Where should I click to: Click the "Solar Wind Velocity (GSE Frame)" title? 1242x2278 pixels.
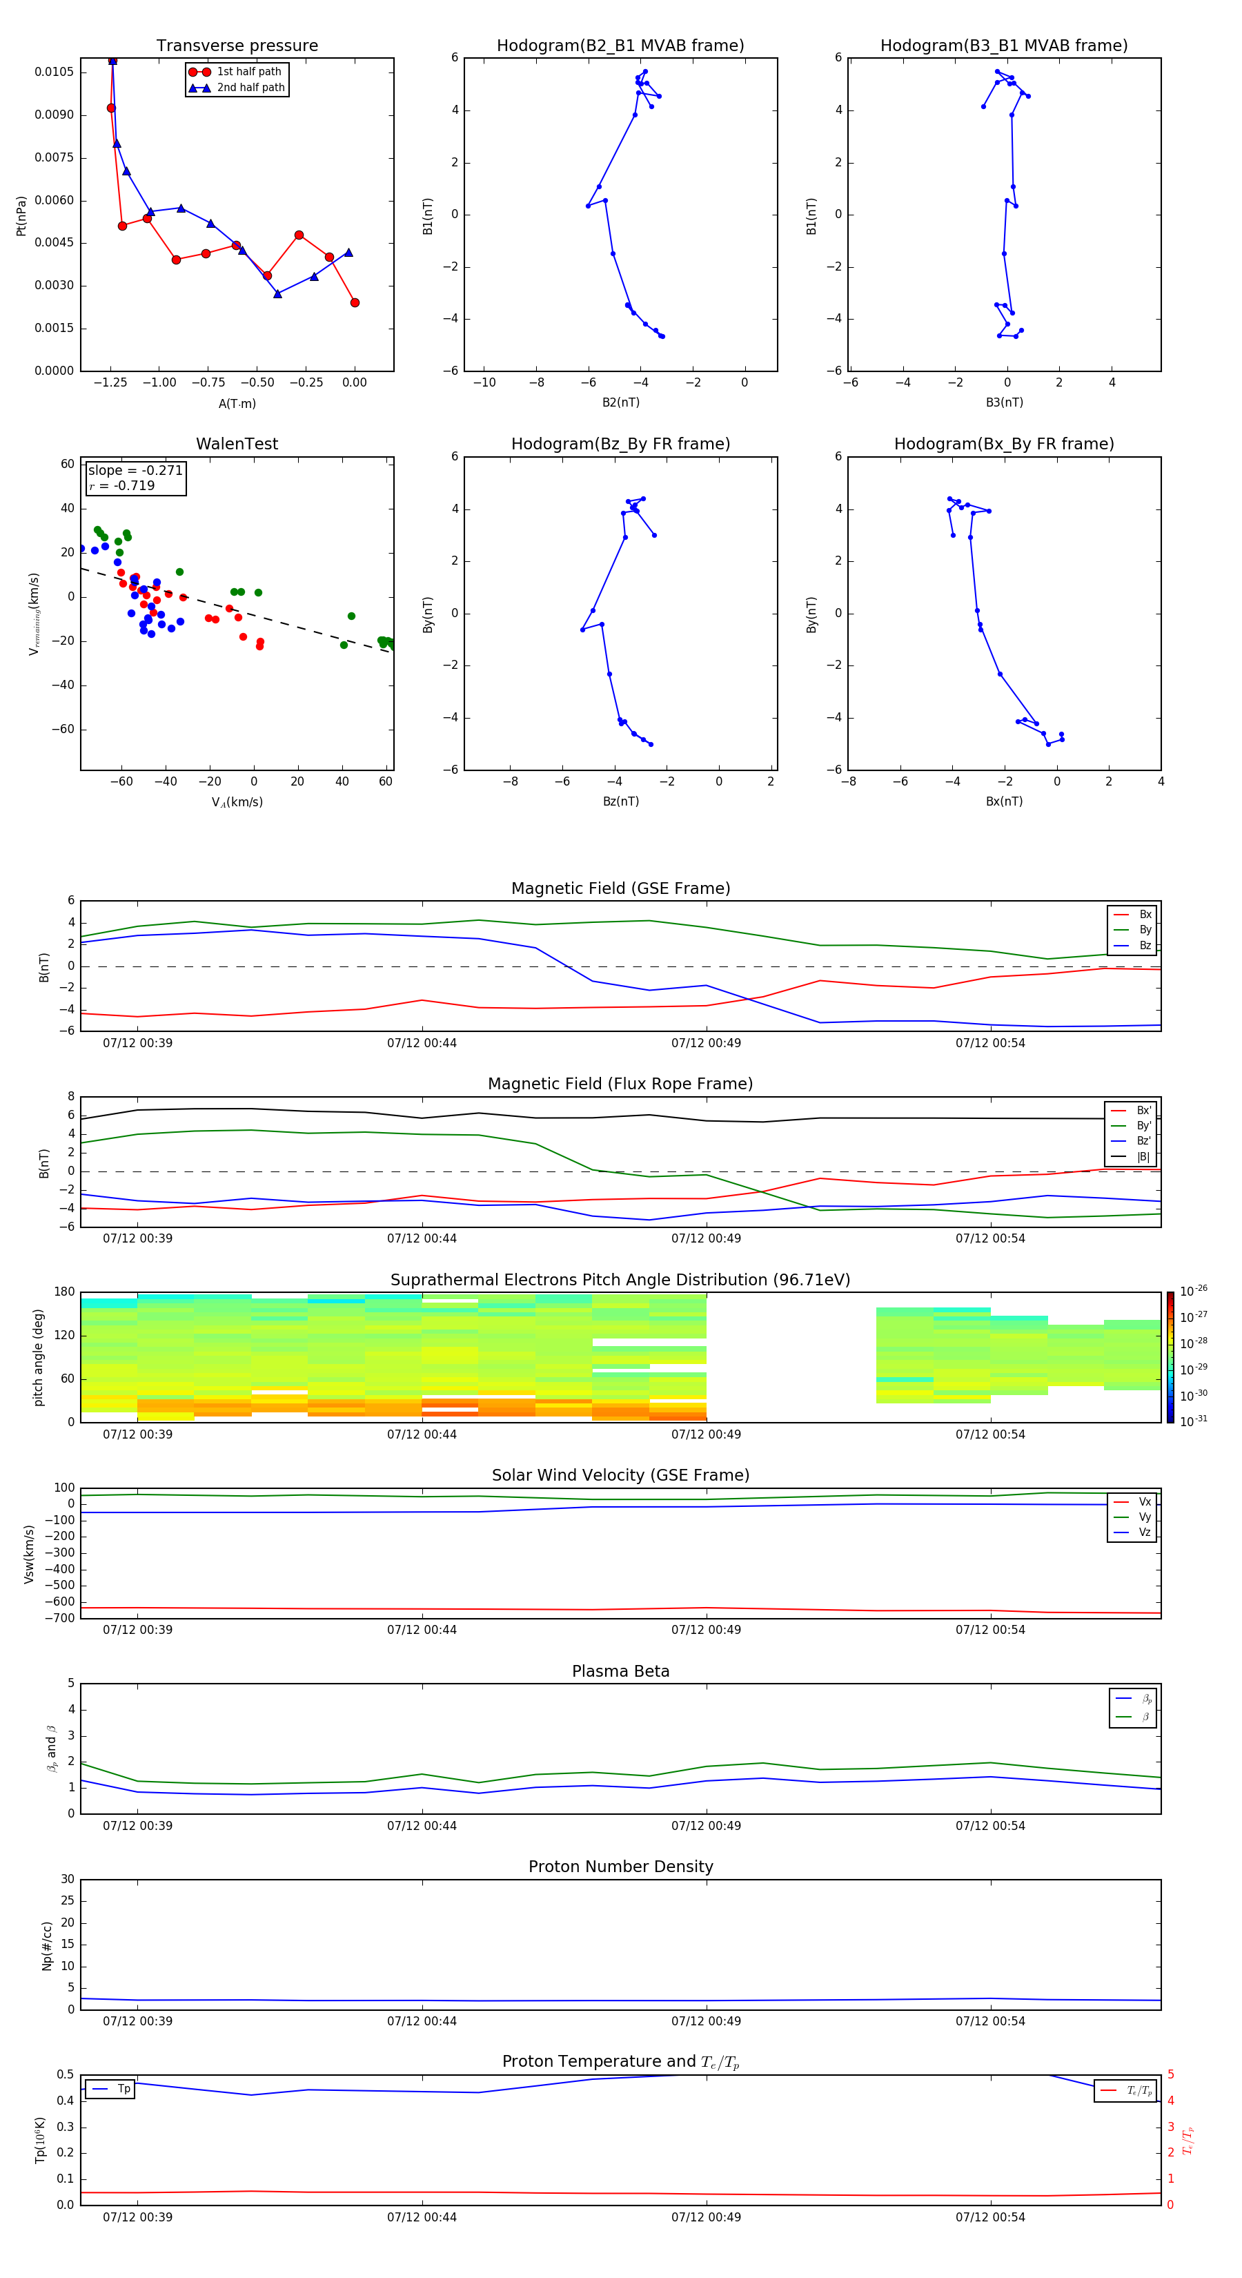620,1476
